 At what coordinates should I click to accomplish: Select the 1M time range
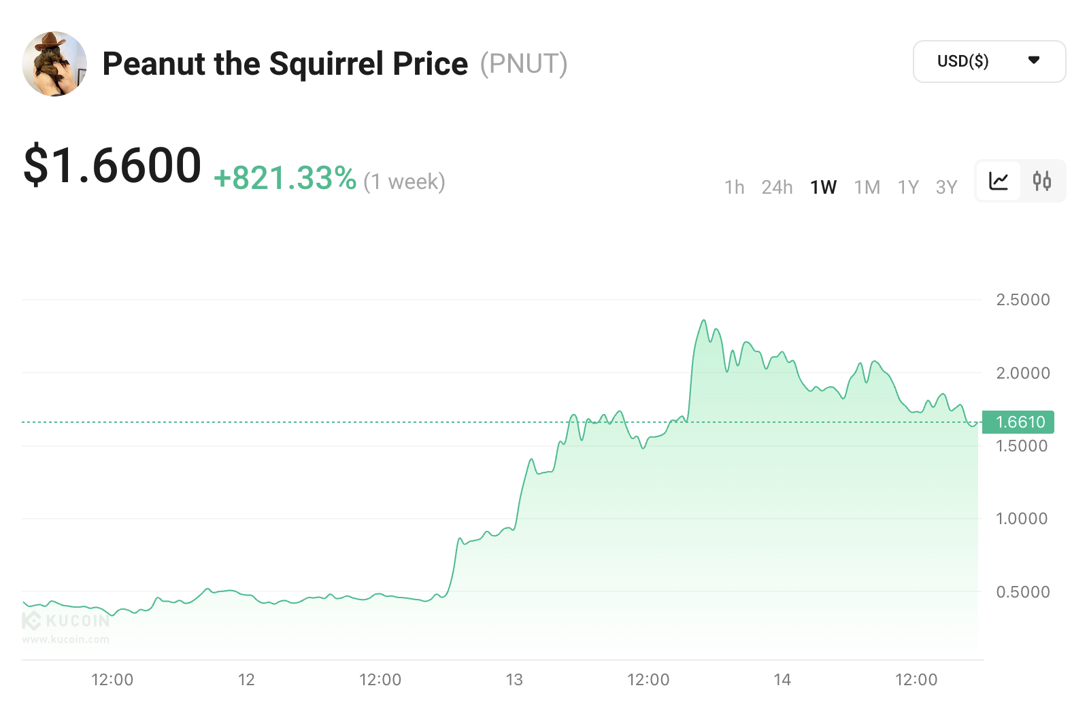coord(867,187)
